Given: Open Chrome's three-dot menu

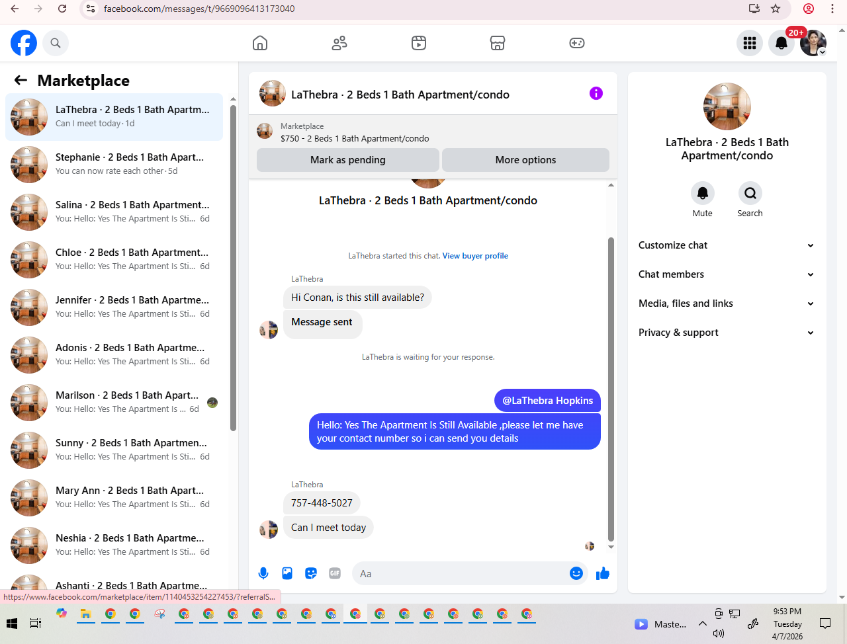Looking at the screenshot, I should [832, 9].
